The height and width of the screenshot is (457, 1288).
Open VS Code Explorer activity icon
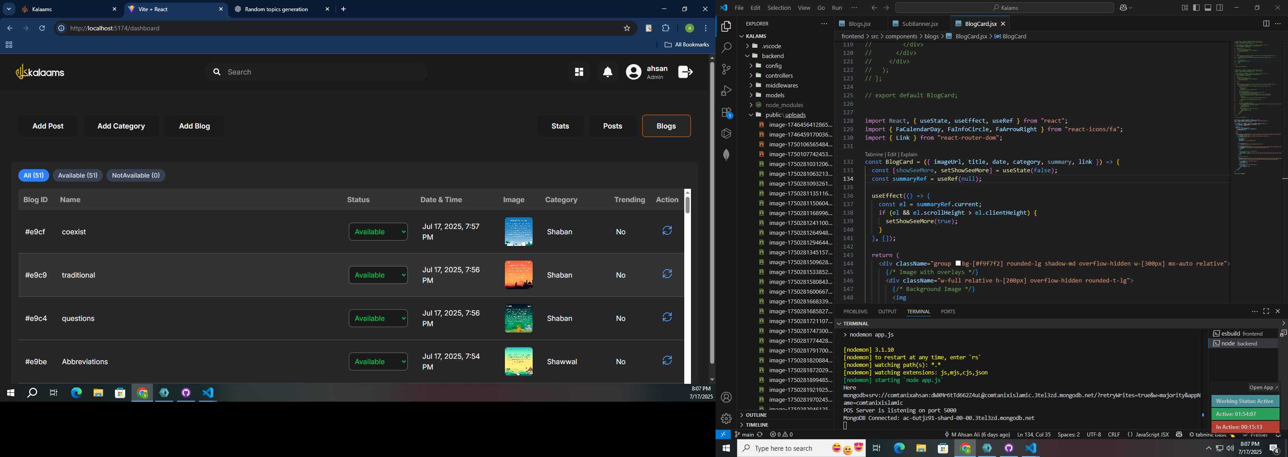pos(726,26)
